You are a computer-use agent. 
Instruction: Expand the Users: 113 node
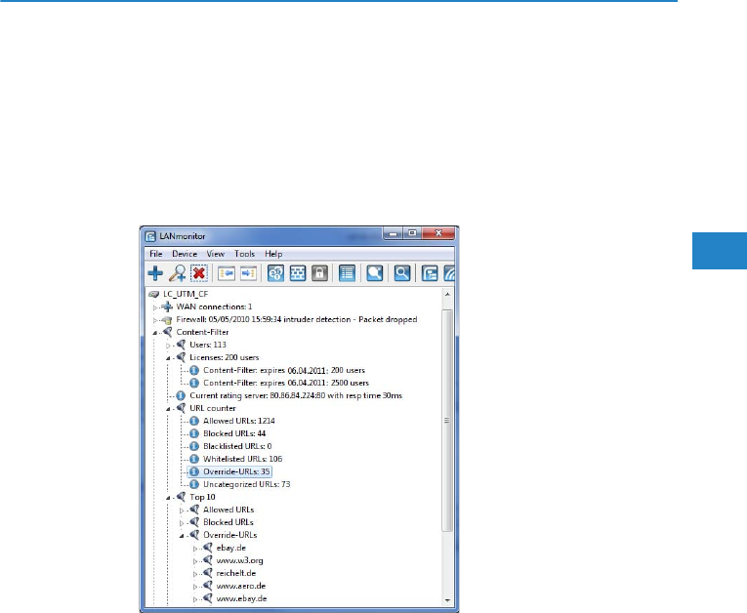pyautogui.click(x=168, y=346)
